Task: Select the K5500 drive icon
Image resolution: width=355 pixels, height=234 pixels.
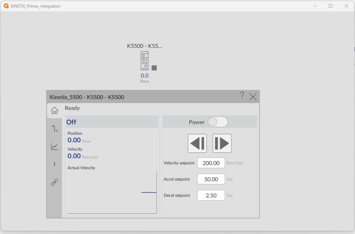Action: (x=145, y=61)
